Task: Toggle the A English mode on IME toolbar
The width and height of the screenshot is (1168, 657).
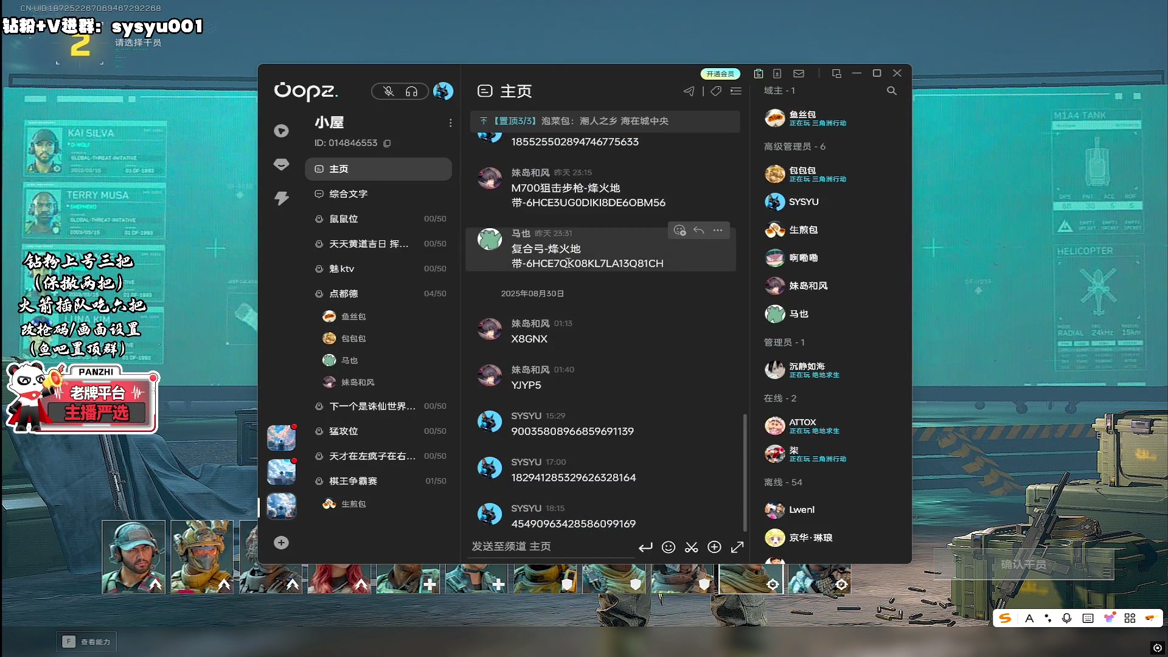Action: [1029, 618]
